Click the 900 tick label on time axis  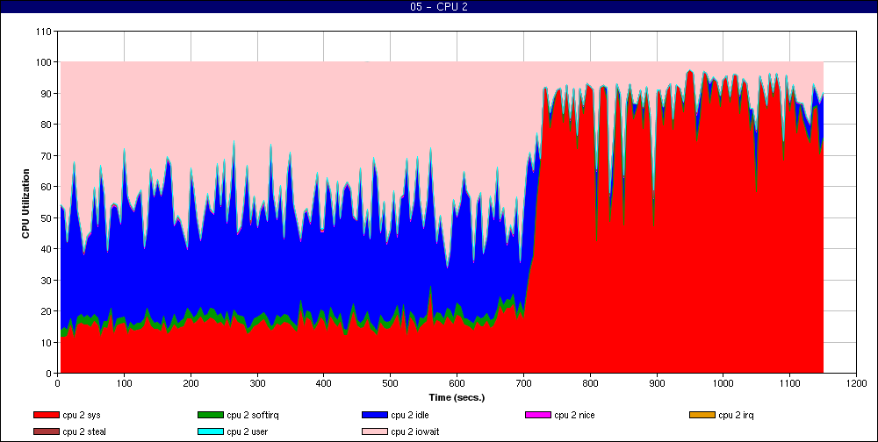[x=657, y=384]
